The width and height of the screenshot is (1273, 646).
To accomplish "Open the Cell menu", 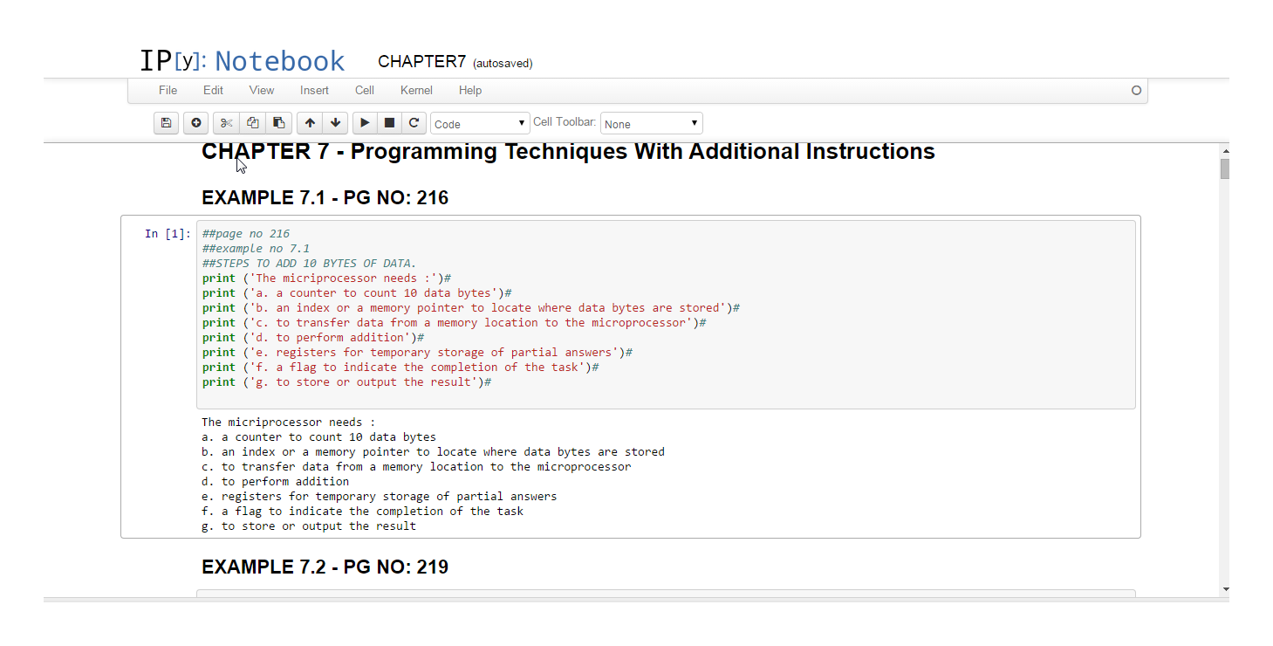I will tap(365, 90).
